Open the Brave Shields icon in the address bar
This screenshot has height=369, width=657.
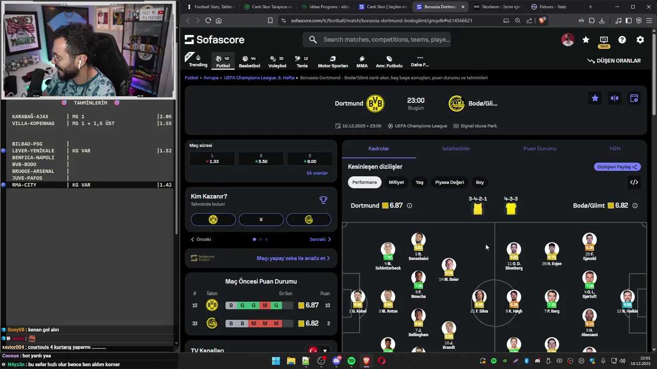542,20
